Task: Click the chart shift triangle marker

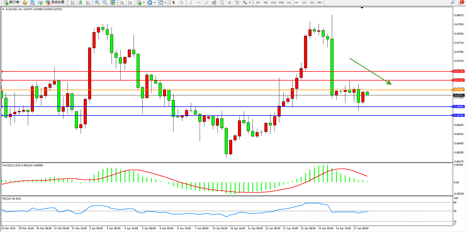Action: pyautogui.click(x=362, y=8)
